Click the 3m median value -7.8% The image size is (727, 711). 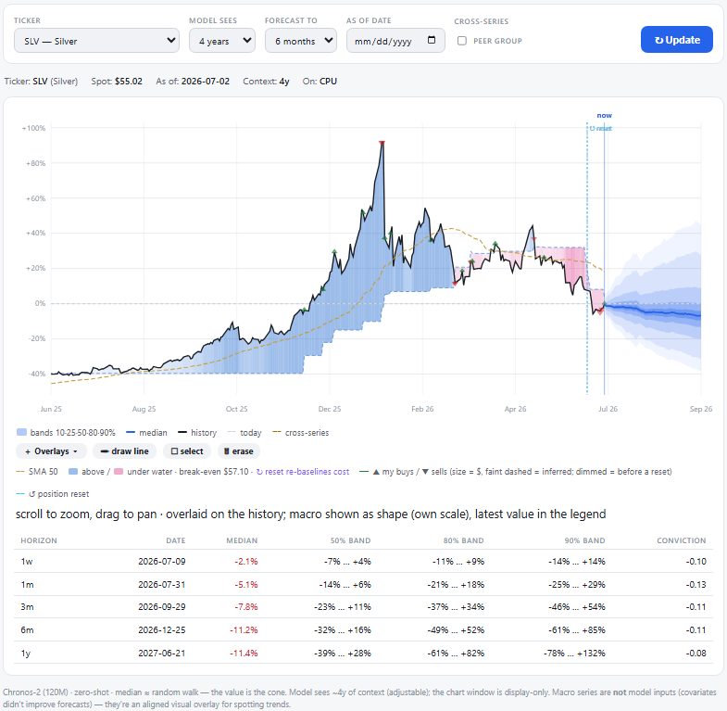[245, 606]
